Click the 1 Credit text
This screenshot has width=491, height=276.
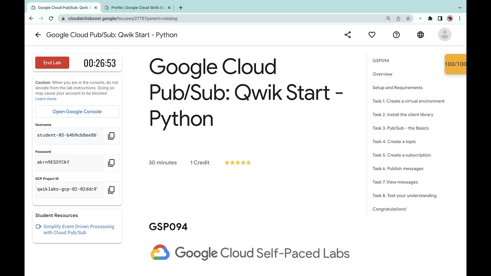pos(200,163)
